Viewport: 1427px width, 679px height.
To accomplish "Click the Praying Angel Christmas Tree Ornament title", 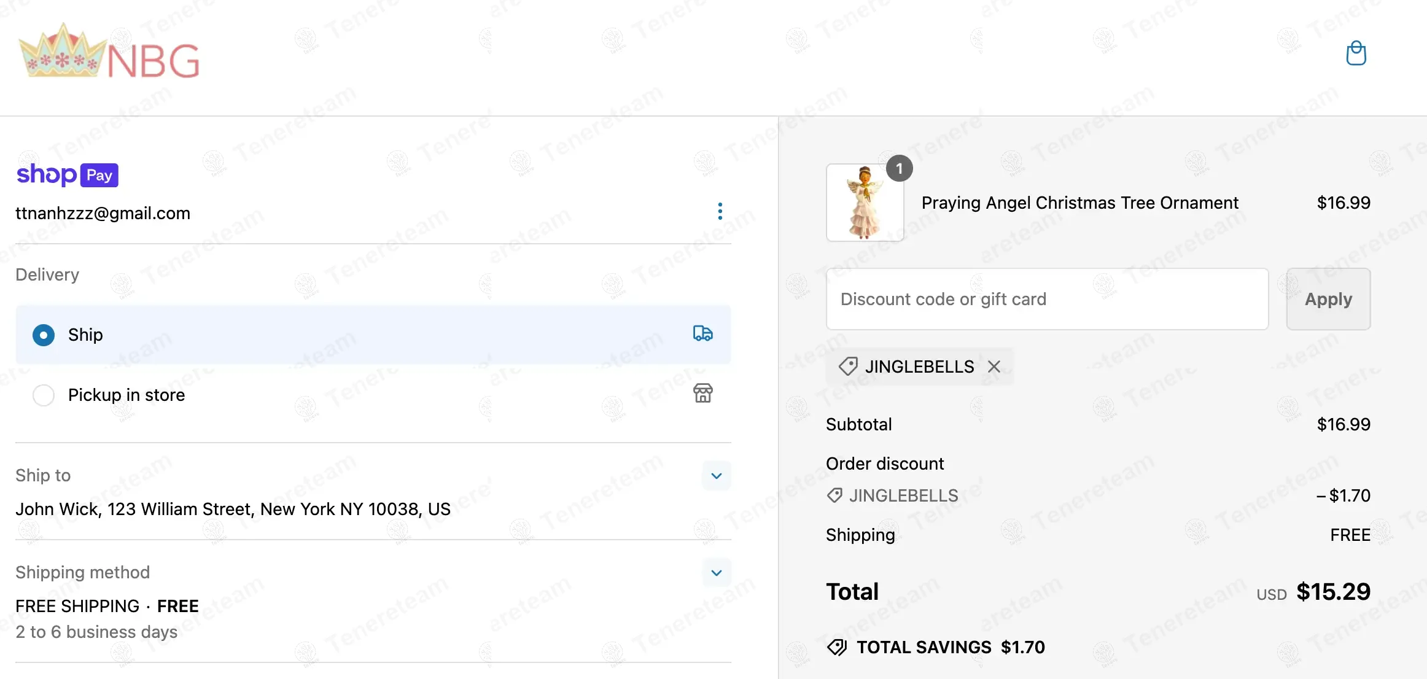I will 1079,203.
